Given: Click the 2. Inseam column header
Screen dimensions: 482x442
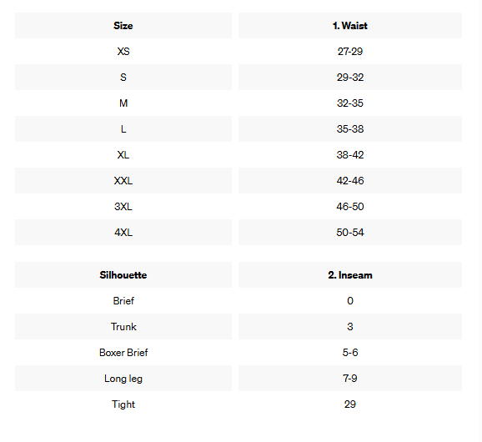Looking at the screenshot, I should click(x=349, y=274).
